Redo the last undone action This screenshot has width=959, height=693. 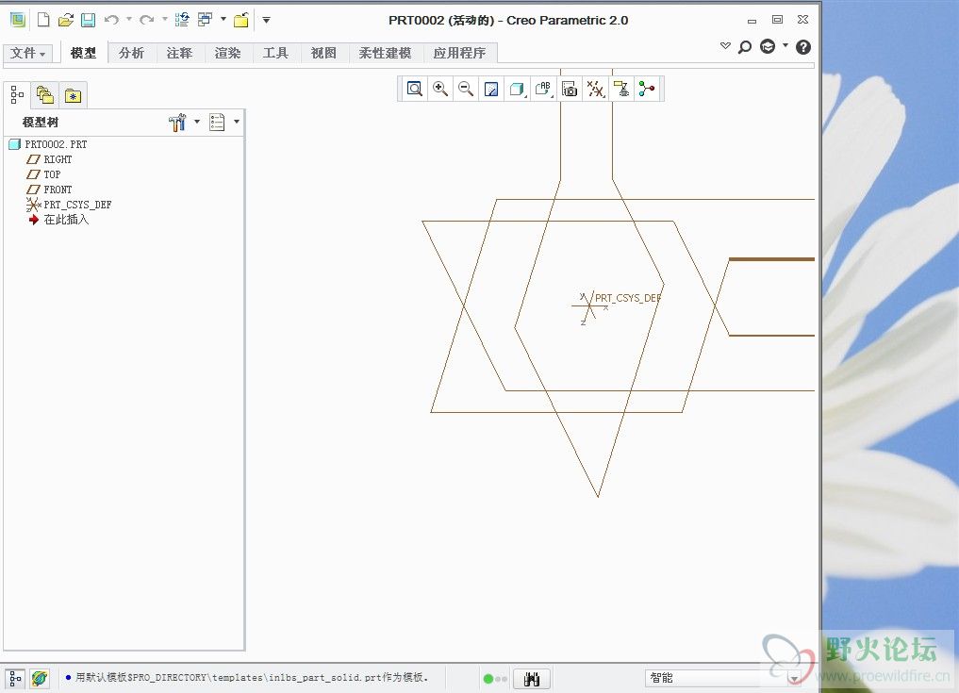point(146,20)
